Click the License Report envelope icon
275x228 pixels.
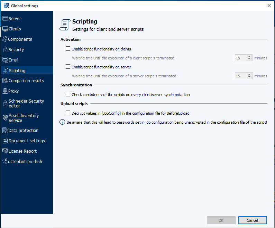point(5,151)
